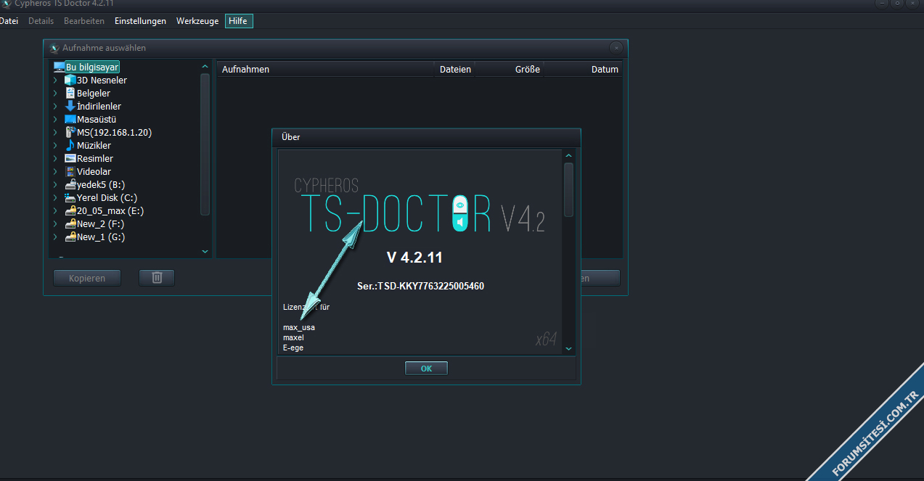Viewport: 924px width, 481px height.
Task: Expand the 20_05_max (E:) drive node
Action: click(x=55, y=210)
